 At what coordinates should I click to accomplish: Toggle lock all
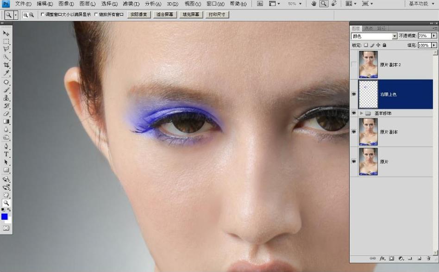click(384, 45)
